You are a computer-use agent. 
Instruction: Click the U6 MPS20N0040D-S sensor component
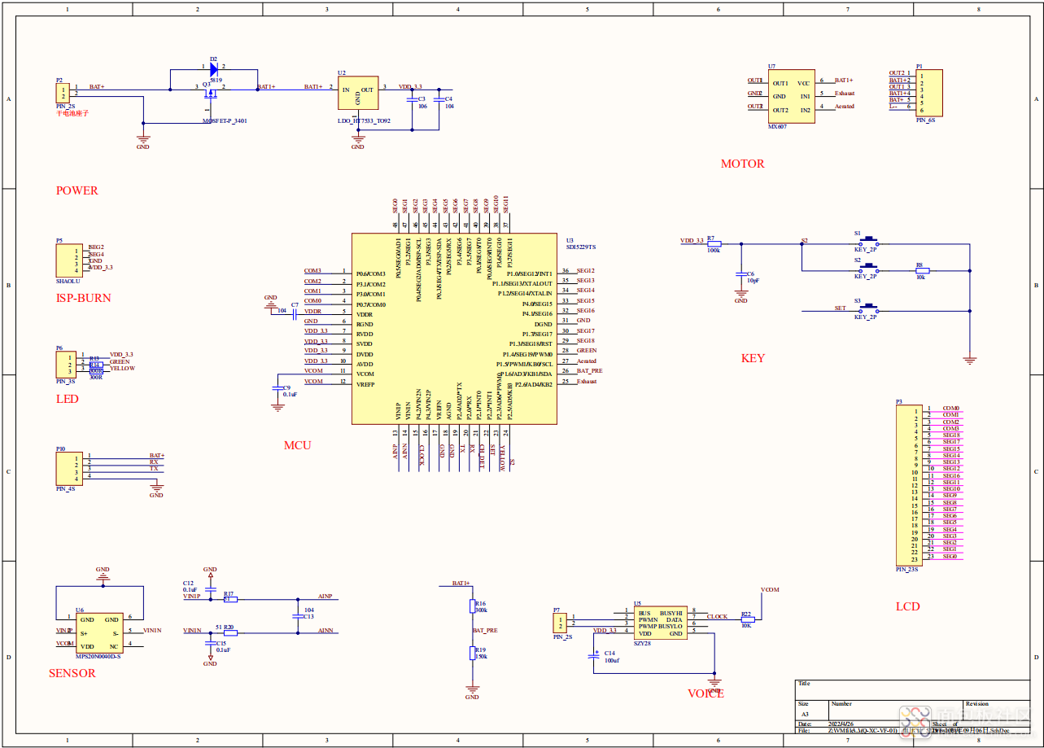point(98,632)
